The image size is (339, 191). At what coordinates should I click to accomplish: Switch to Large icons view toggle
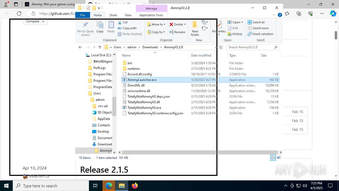point(279,158)
